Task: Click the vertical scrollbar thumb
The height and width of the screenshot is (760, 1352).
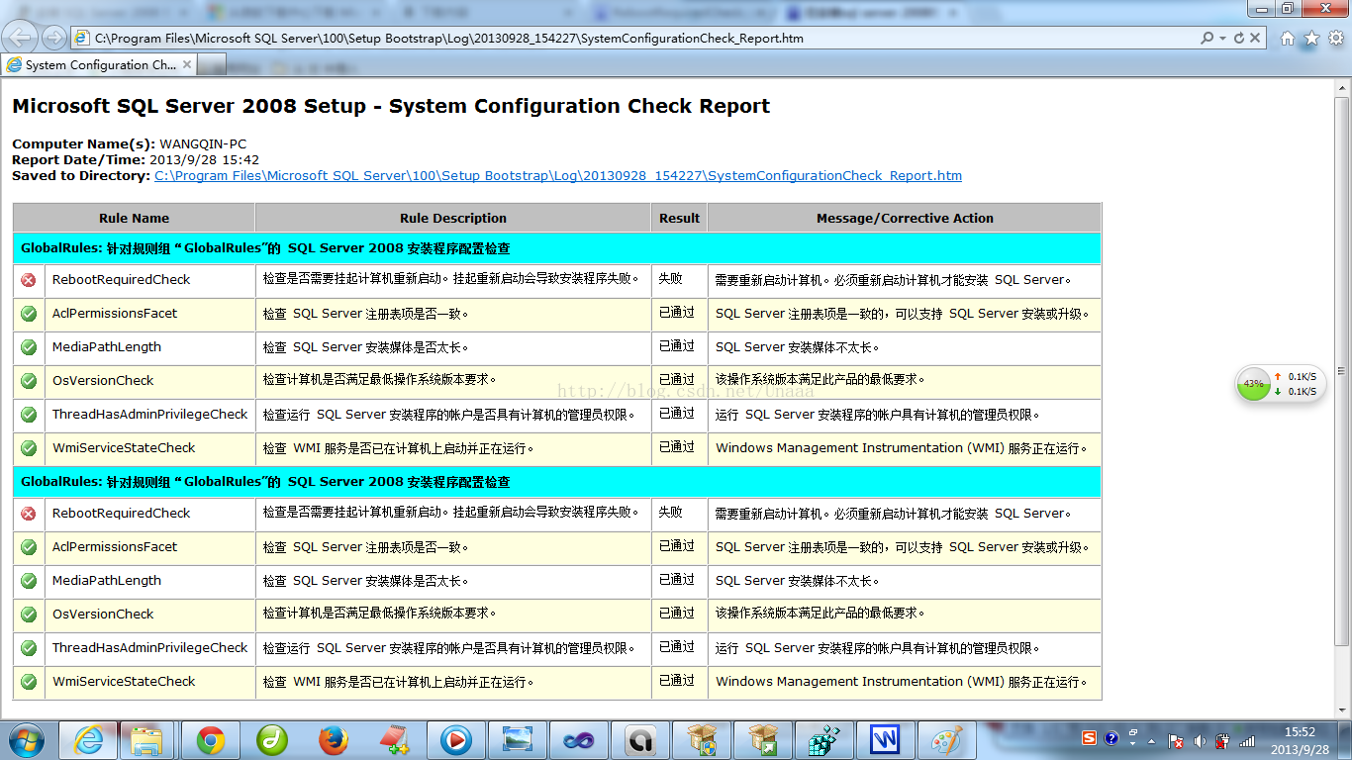Action: click(x=1342, y=371)
